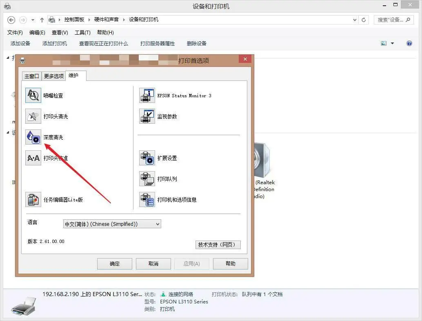The height and width of the screenshot is (321, 422).
Task: Click the magnifier icon in the search box
Action: 408,20
